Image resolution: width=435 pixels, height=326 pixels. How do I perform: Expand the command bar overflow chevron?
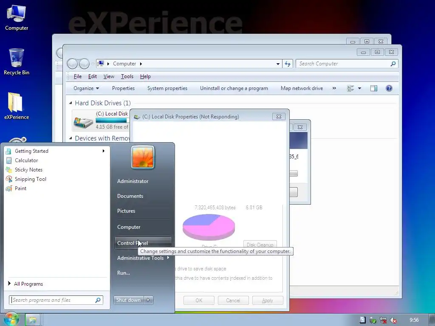click(x=334, y=88)
